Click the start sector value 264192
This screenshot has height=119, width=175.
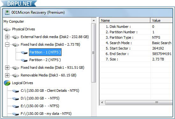[x=158, y=48]
